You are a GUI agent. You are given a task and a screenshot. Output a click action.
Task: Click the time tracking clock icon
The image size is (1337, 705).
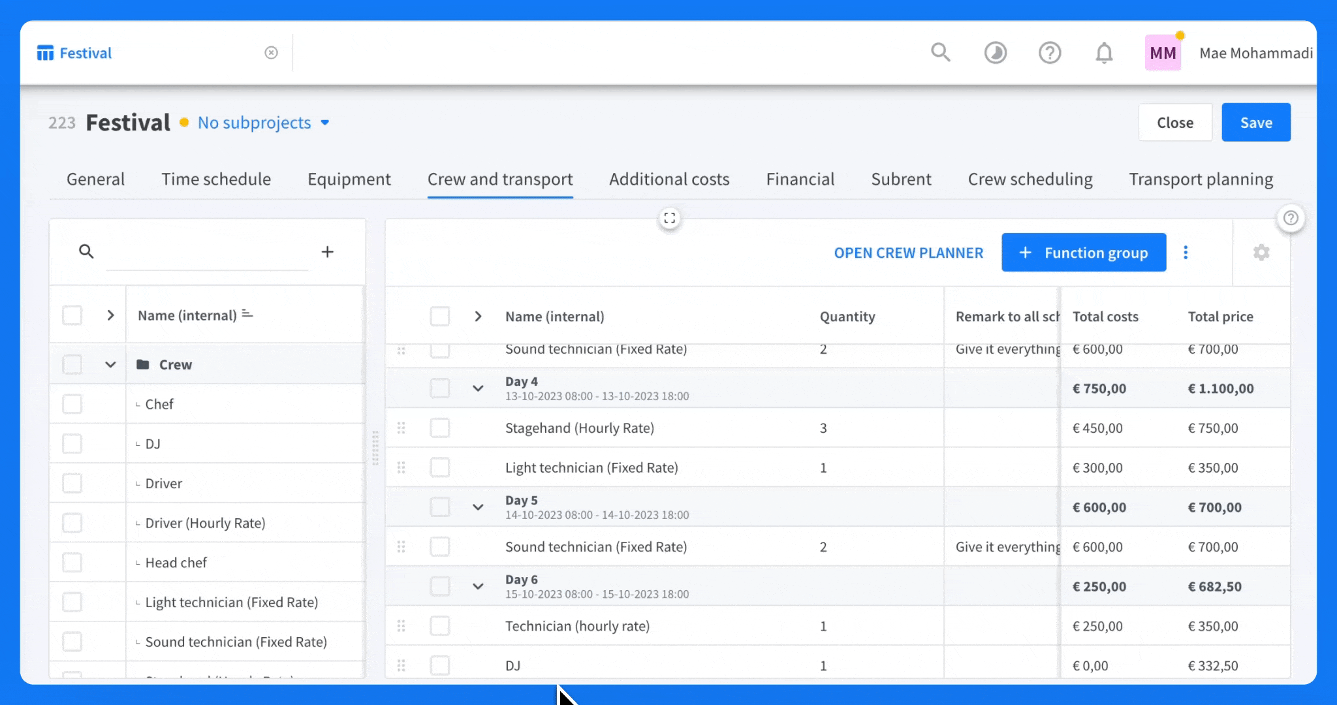point(995,53)
